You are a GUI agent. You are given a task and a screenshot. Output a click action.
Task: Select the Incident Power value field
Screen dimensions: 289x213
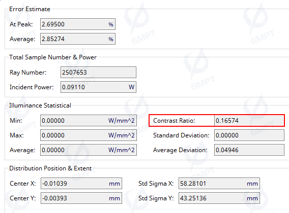(x=98, y=87)
